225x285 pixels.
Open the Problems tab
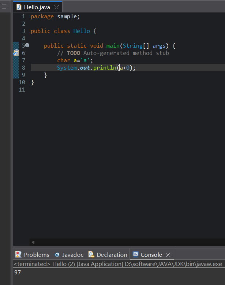(x=32, y=255)
